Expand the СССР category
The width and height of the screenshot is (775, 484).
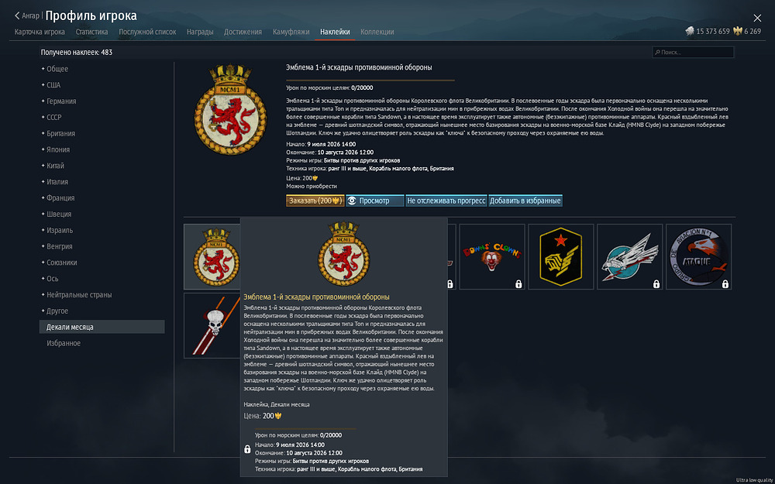pos(51,117)
